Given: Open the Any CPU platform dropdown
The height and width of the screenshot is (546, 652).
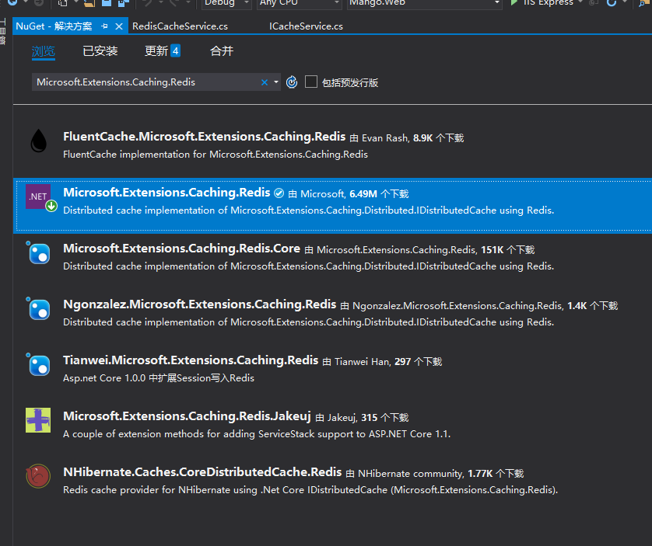Looking at the screenshot, I should point(336,3).
